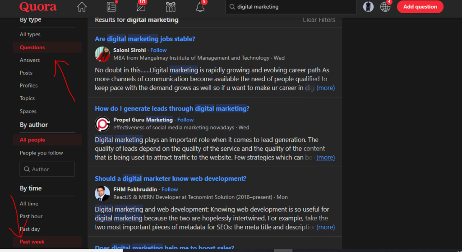Open question 'Are digital marketing jobs stable?'
The height and width of the screenshot is (252, 462).
pyautogui.click(x=145, y=39)
